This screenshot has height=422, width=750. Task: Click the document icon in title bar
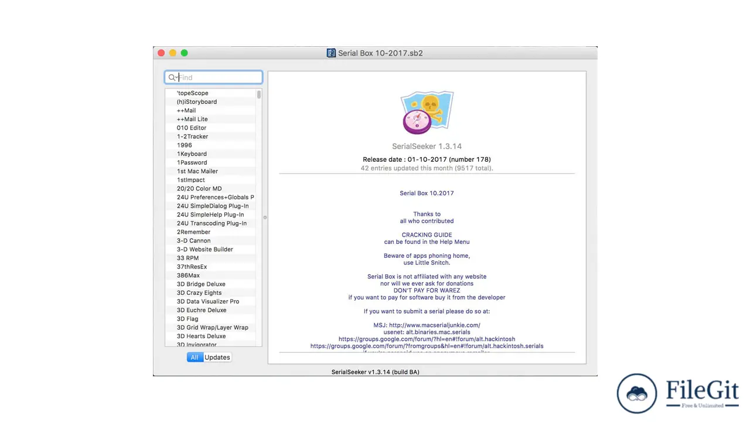coord(331,53)
